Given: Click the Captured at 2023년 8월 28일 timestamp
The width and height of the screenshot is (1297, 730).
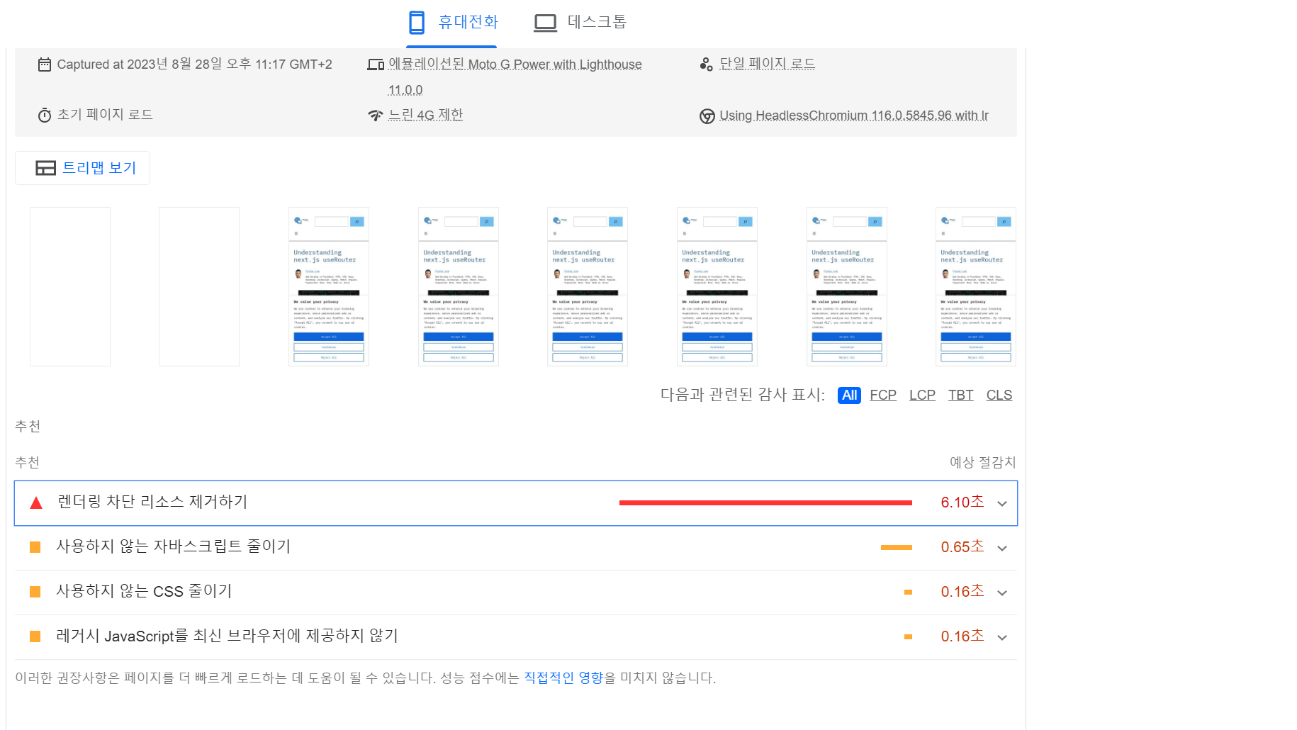Looking at the screenshot, I should pyautogui.click(x=194, y=64).
